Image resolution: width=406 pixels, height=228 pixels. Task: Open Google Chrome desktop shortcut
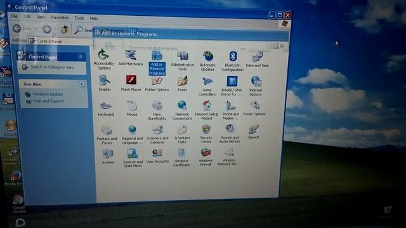18,204
